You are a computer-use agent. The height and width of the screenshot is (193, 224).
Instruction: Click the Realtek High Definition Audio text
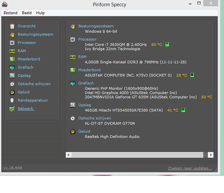tap(112, 137)
